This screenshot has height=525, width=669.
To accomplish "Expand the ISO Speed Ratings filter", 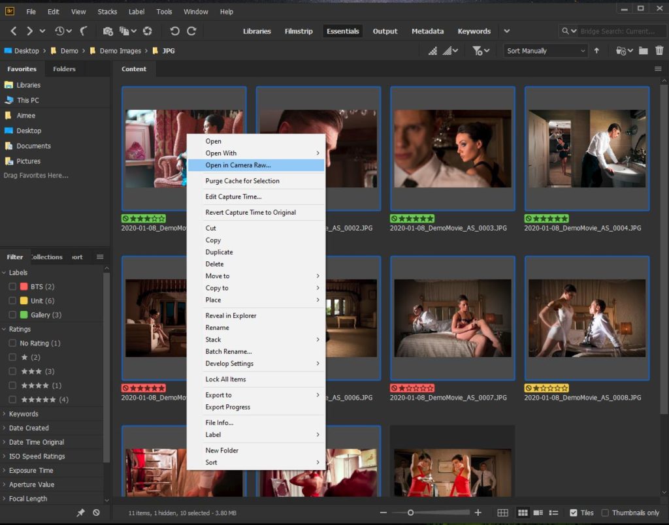I will pyautogui.click(x=37, y=456).
